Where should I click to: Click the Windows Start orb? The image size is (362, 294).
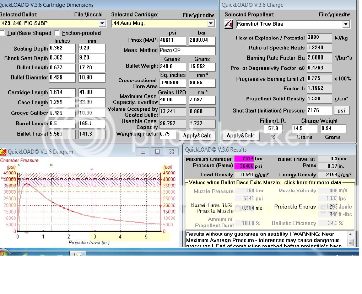click(x=4, y=254)
